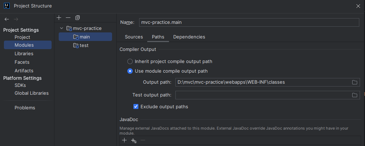Remove selected module with minus icon
Screen dimensions: 365x146
(68, 18)
